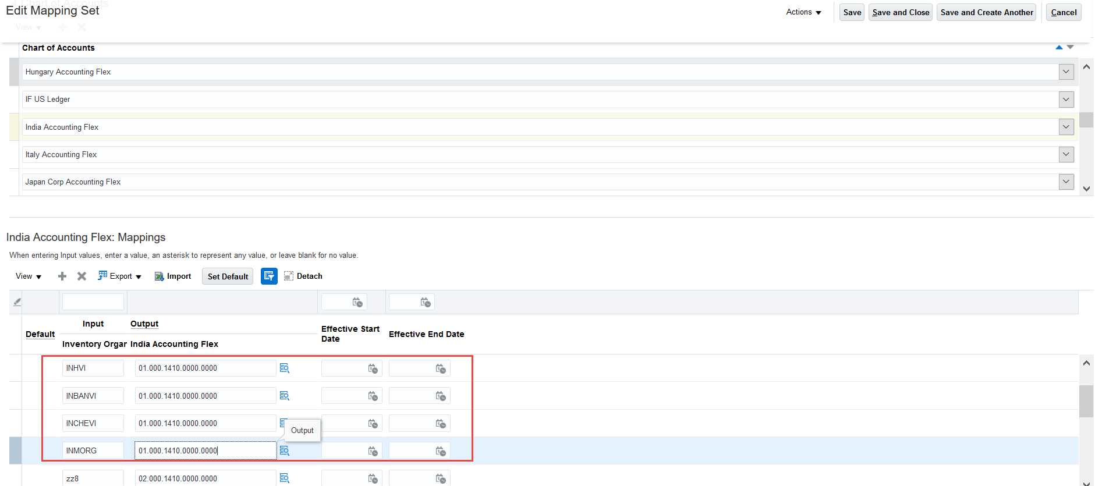Click the output field of the INHVI row

205,368
